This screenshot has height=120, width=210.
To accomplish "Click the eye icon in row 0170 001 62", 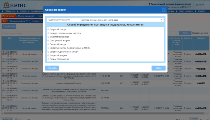I will (x=196, y=108).
